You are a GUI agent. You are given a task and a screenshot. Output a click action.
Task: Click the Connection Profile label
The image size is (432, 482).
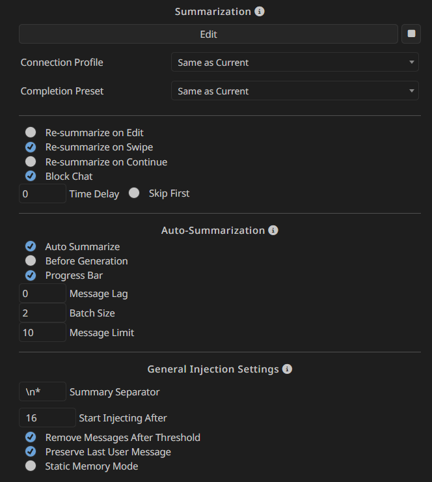click(x=62, y=63)
